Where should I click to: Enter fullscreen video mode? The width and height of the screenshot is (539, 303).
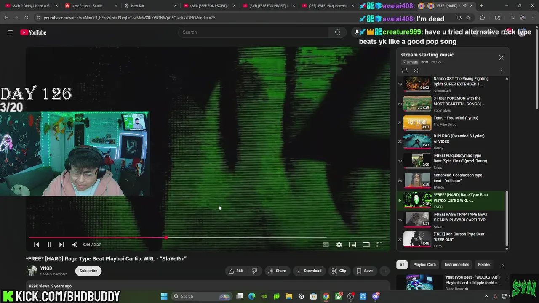pos(379,245)
